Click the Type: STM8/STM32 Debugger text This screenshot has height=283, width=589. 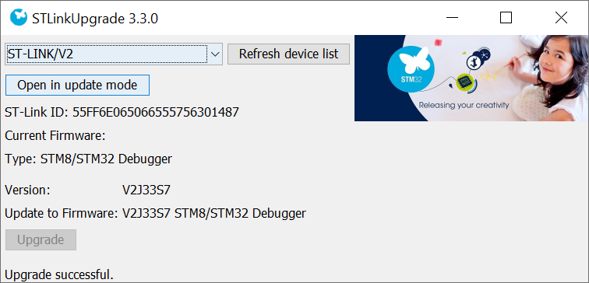[x=88, y=159]
